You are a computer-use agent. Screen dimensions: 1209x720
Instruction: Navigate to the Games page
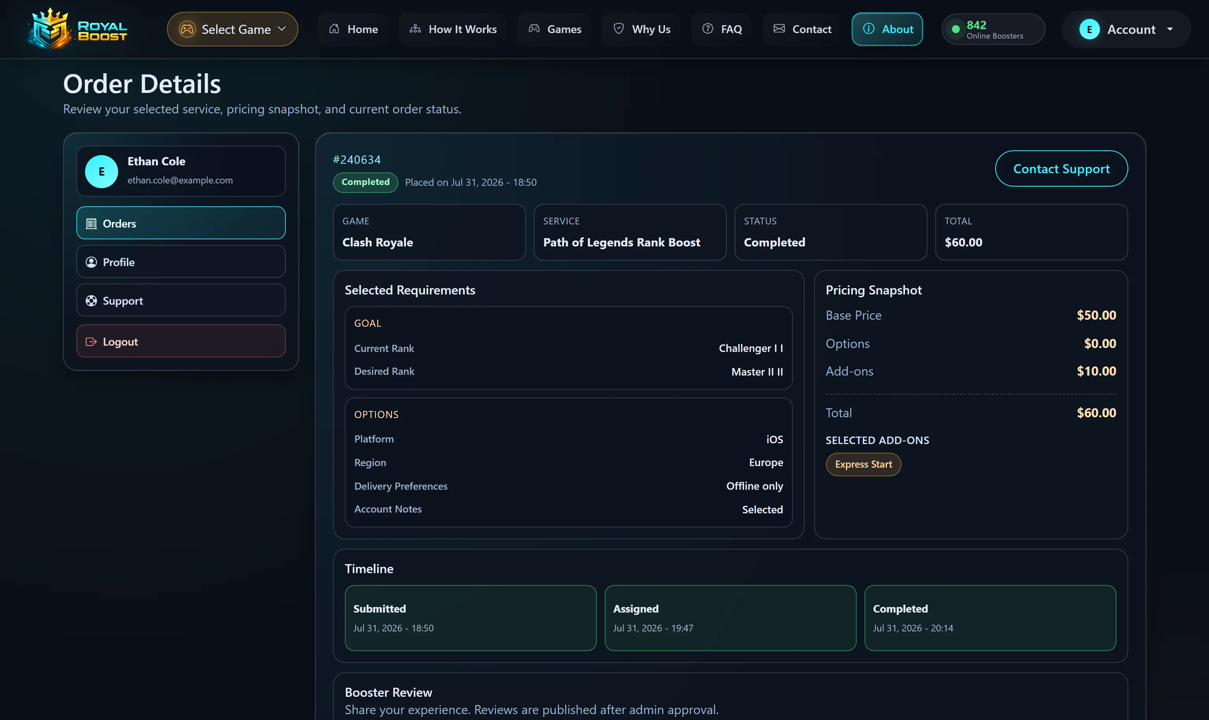[555, 29]
